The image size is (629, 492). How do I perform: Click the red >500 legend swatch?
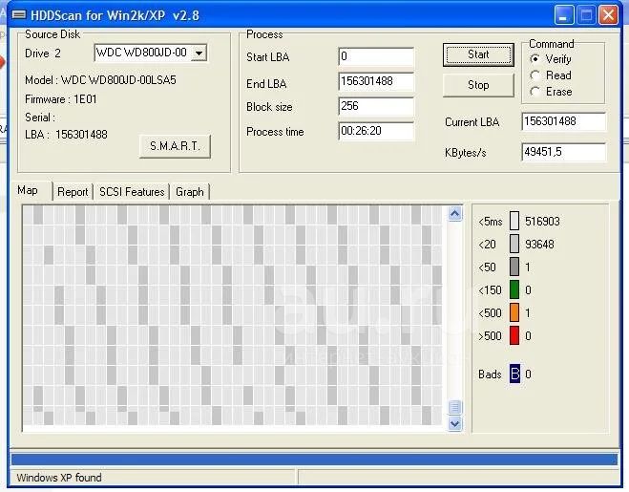click(514, 335)
